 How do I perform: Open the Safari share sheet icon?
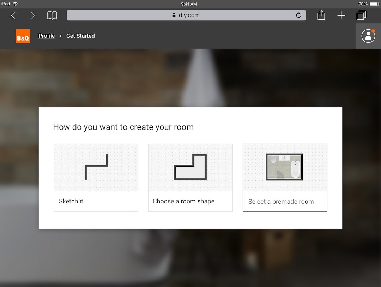click(321, 15)
